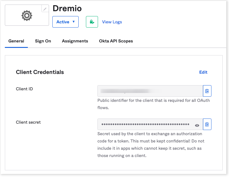Open the Okta API Scopes tab
The height and width of the screenshot is (177, 229).
(x=116, y=41)
